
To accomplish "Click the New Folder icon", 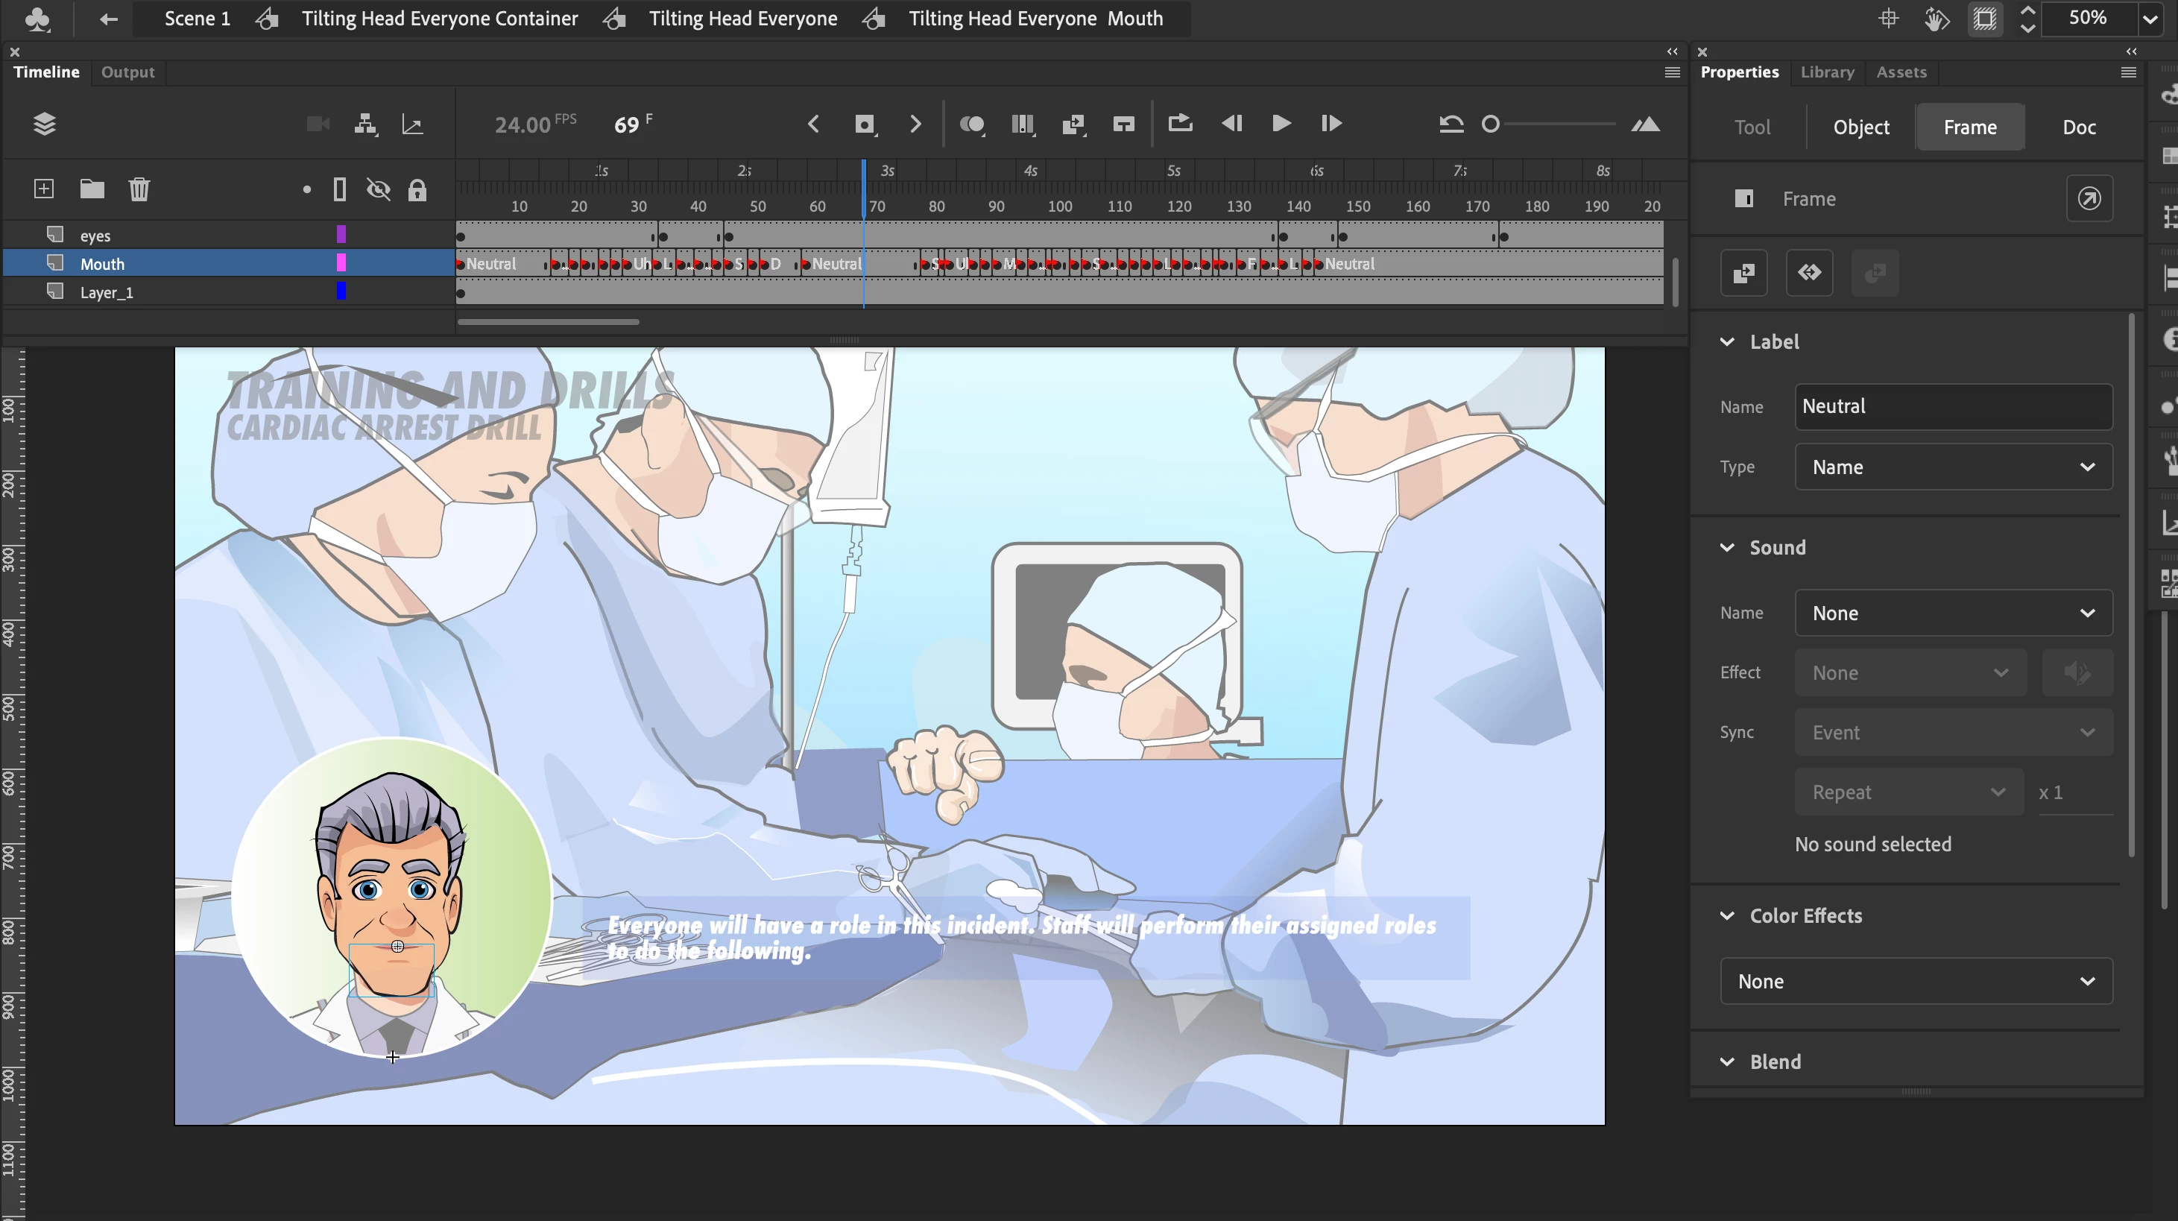I will click(x=92, y=189).
